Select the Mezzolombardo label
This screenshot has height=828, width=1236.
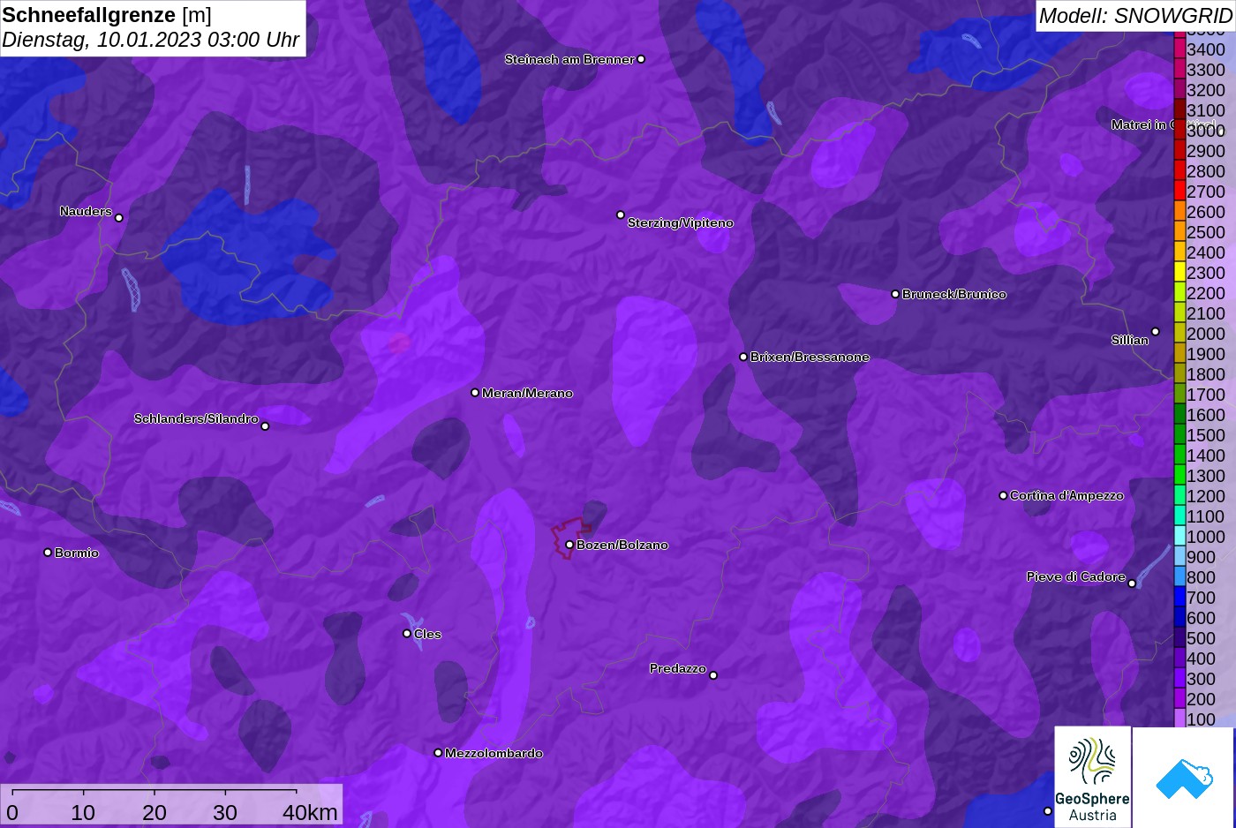(494, 753)
